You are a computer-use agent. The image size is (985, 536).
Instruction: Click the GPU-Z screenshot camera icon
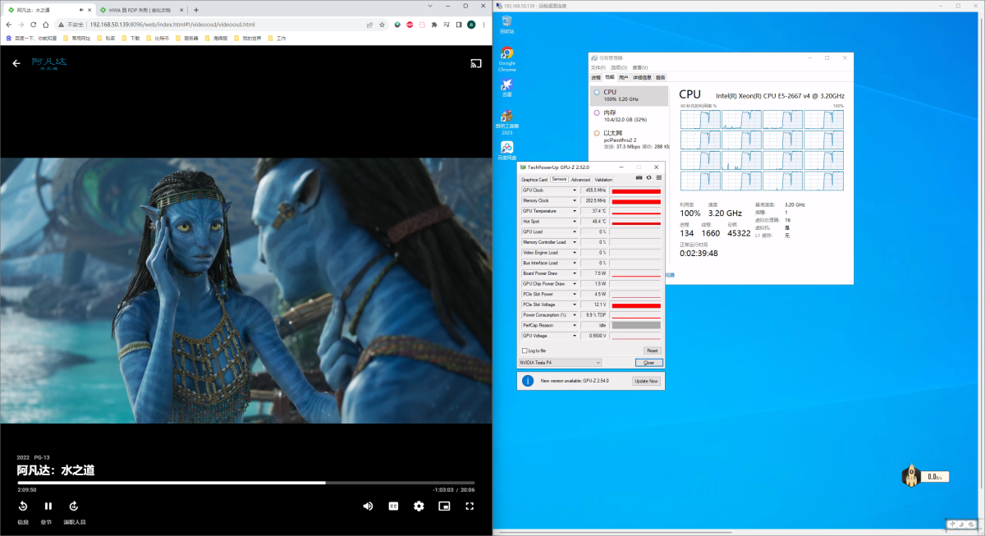pos(639,178)
